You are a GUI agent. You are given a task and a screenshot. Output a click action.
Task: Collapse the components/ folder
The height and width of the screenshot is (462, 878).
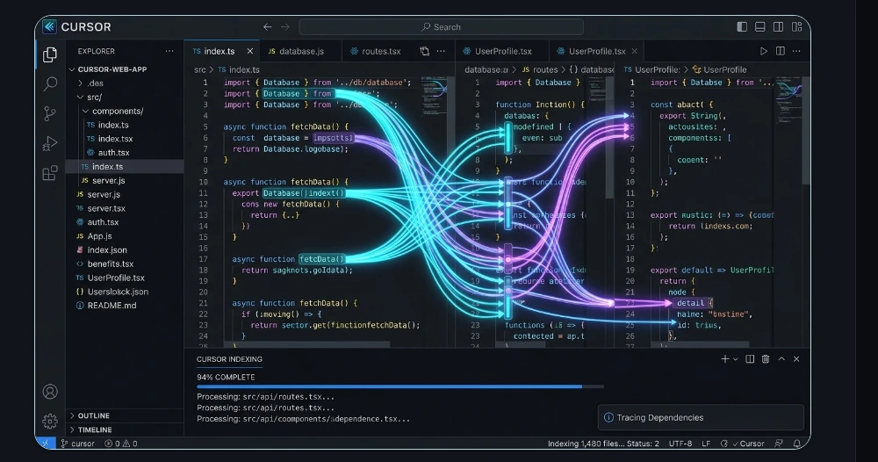[85, 111]
